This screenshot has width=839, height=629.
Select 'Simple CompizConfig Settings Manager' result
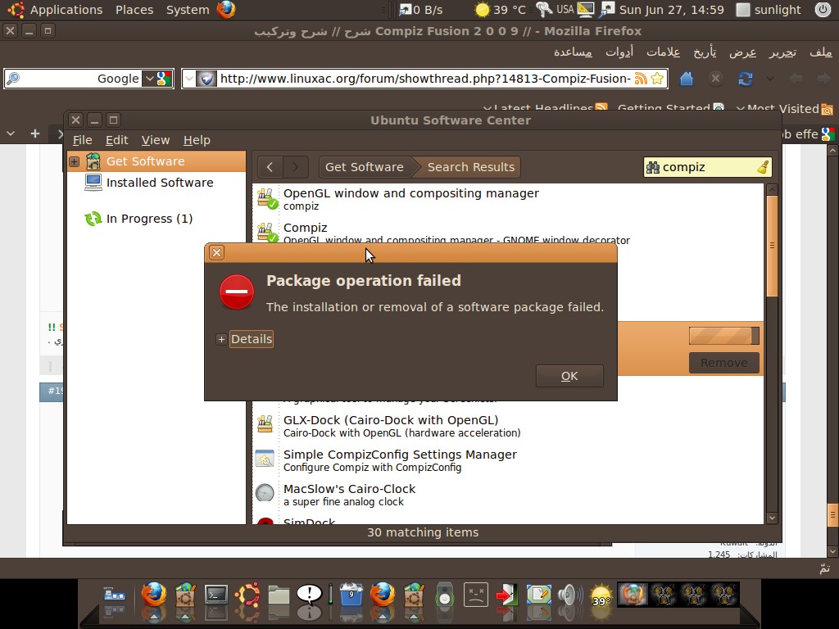[508, 460]
